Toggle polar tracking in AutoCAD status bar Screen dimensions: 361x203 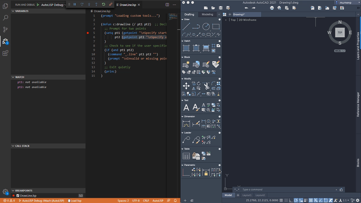tap(296, 200)
